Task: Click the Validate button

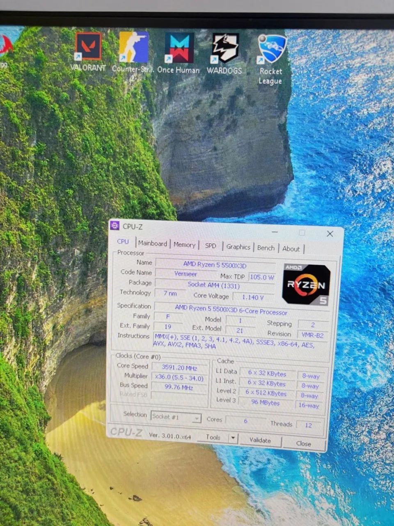Action: pyautogui.click(x=260, y=440)
